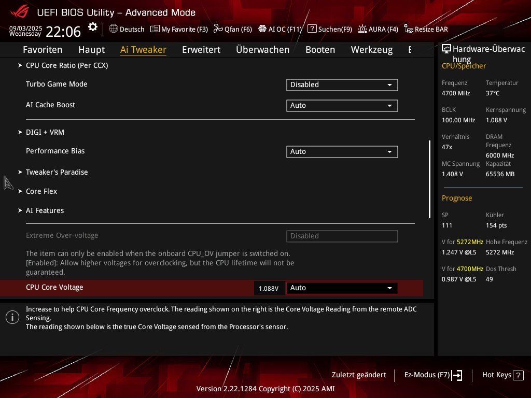Click the 65536 MB capacity value

[x=500, y=174]
